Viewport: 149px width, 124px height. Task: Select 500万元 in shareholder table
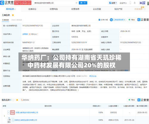click(x=114, y=112)
